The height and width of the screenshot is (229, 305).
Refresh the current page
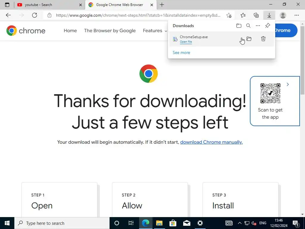(x=35, y=15)
